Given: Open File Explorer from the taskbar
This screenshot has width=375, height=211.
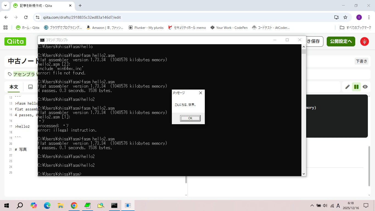Looking at the screenshot, I should pos(61,206).
